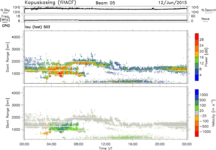Click the N.Search legend label
216x150 pixels.
(x=209, y=10)
